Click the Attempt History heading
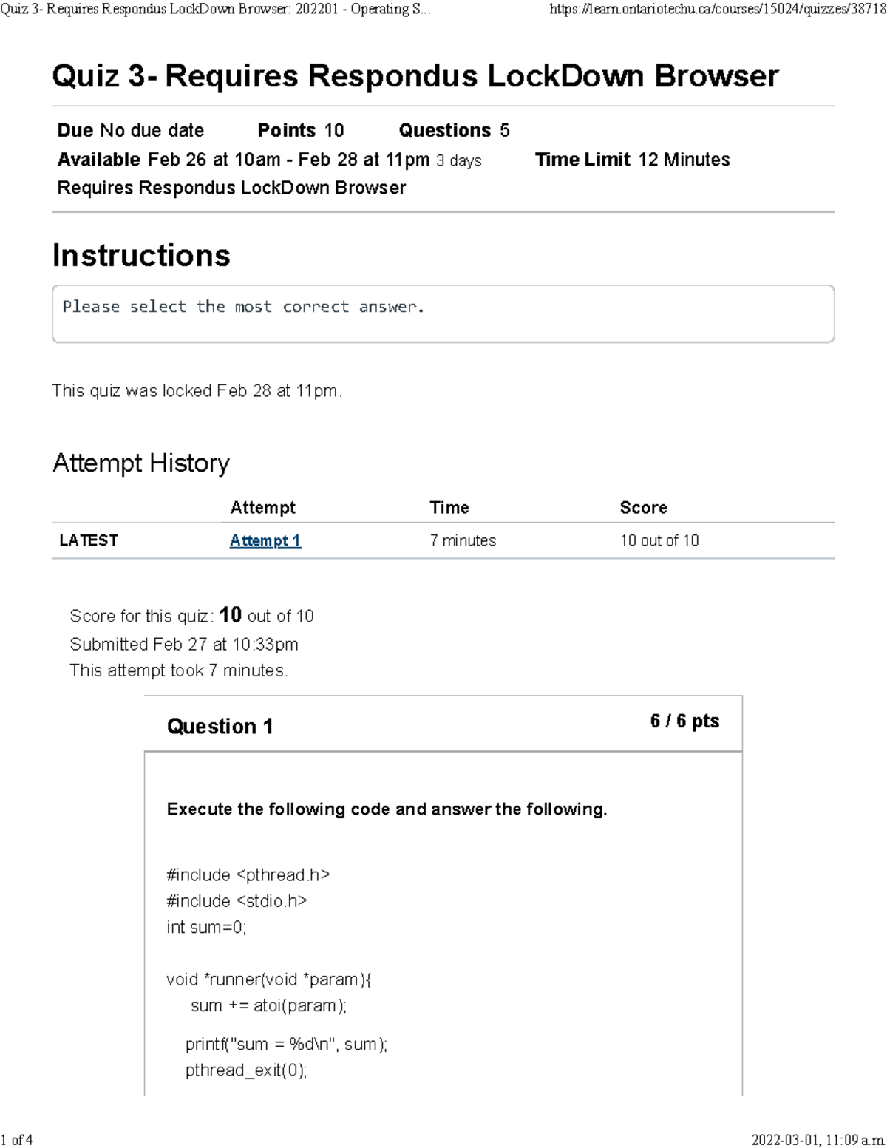The height and width of the screenshot is (1148, 887). click(x=141, y=463)
